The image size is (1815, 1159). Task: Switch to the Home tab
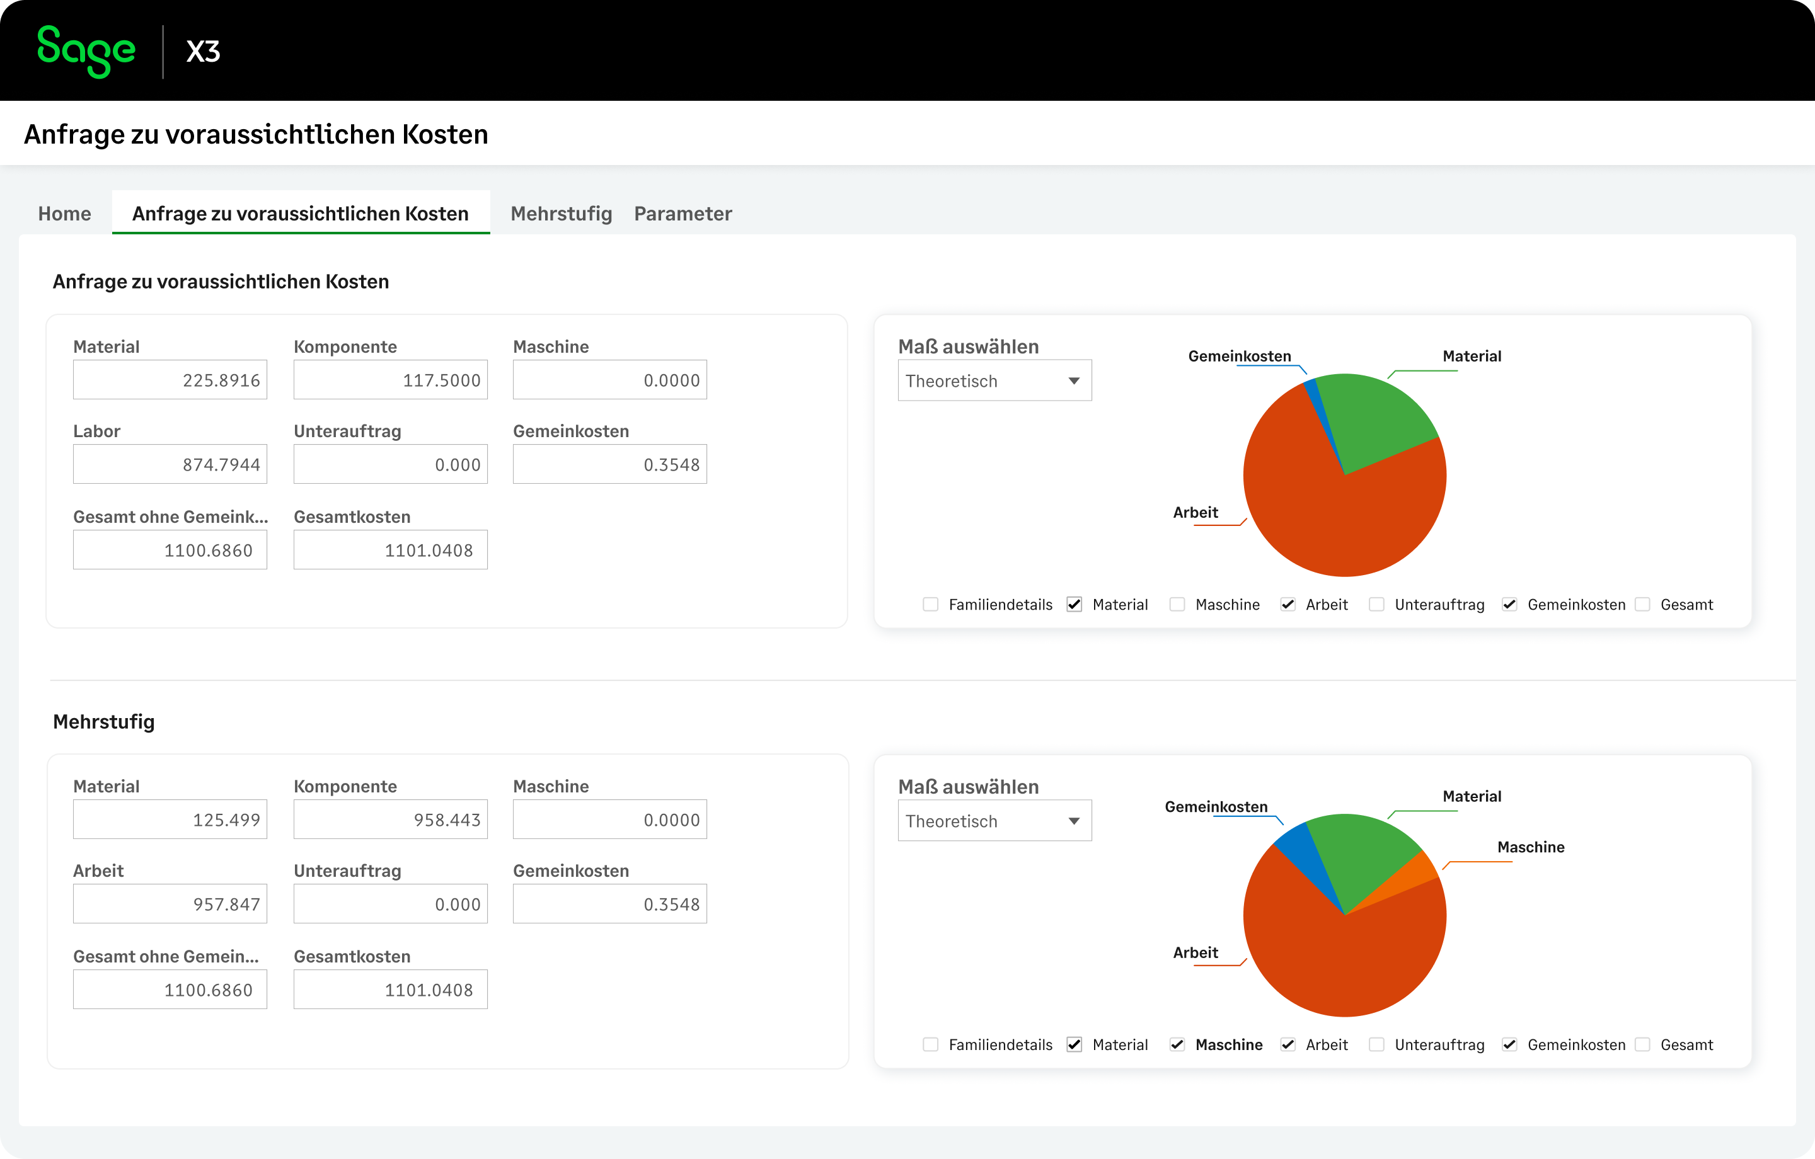65,214
